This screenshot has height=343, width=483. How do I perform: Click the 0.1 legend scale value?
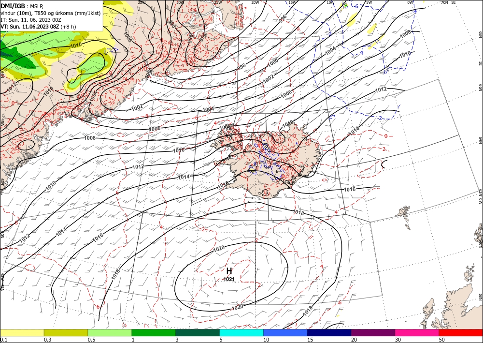[3, 340]
